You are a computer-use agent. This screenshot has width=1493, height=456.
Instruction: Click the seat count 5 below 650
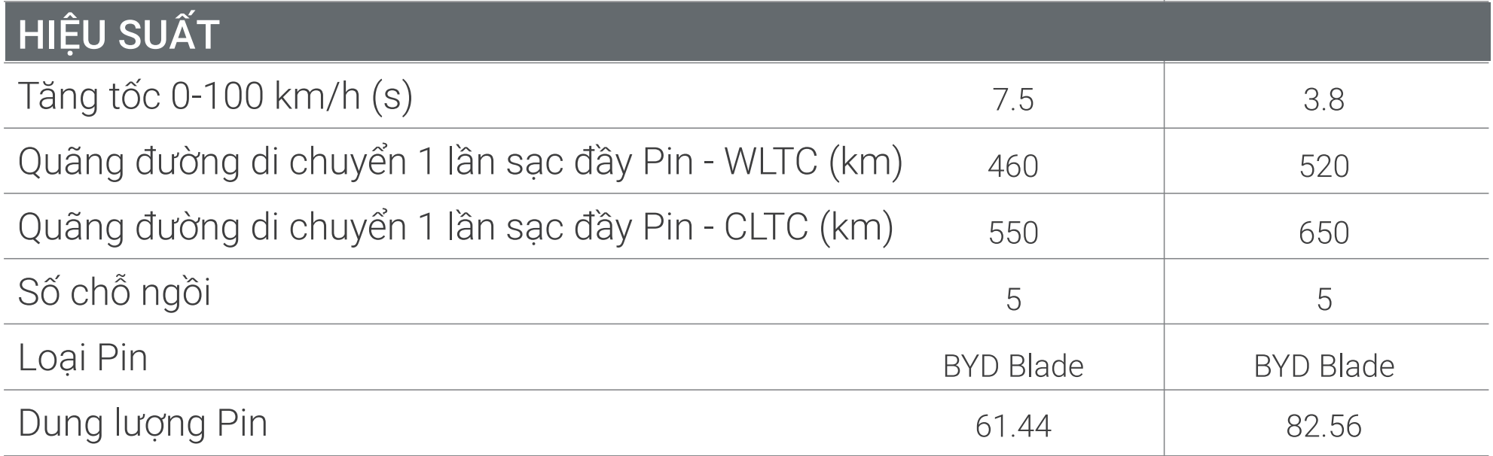[x=1324, y=299]
